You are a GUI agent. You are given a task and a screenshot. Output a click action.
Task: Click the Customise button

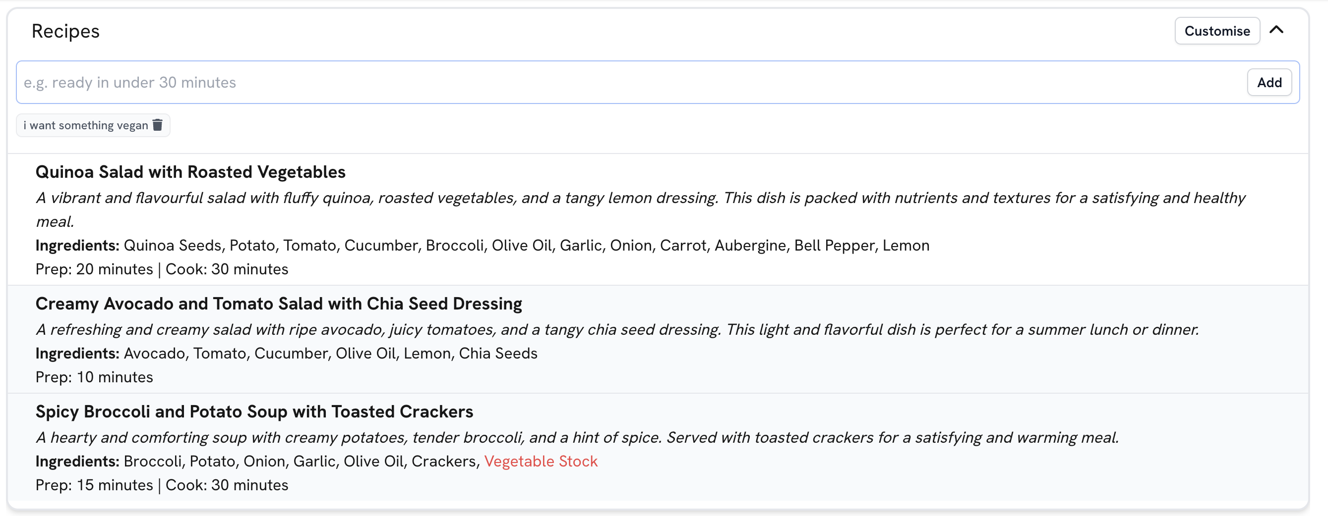[1216, 31]
